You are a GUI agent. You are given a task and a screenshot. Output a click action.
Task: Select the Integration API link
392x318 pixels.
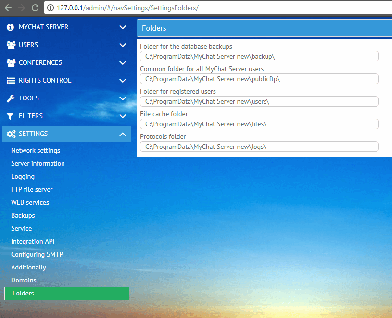coord(33,241)
